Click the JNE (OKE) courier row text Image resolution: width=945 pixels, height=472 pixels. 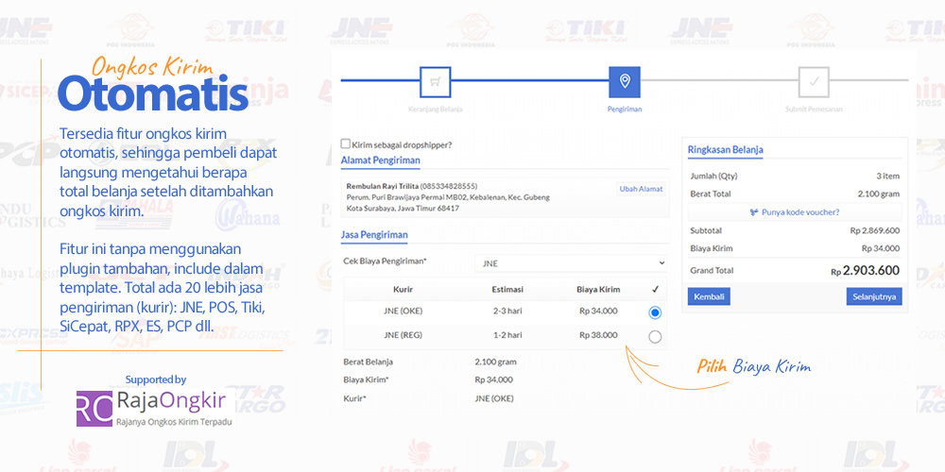pos(403,312)
